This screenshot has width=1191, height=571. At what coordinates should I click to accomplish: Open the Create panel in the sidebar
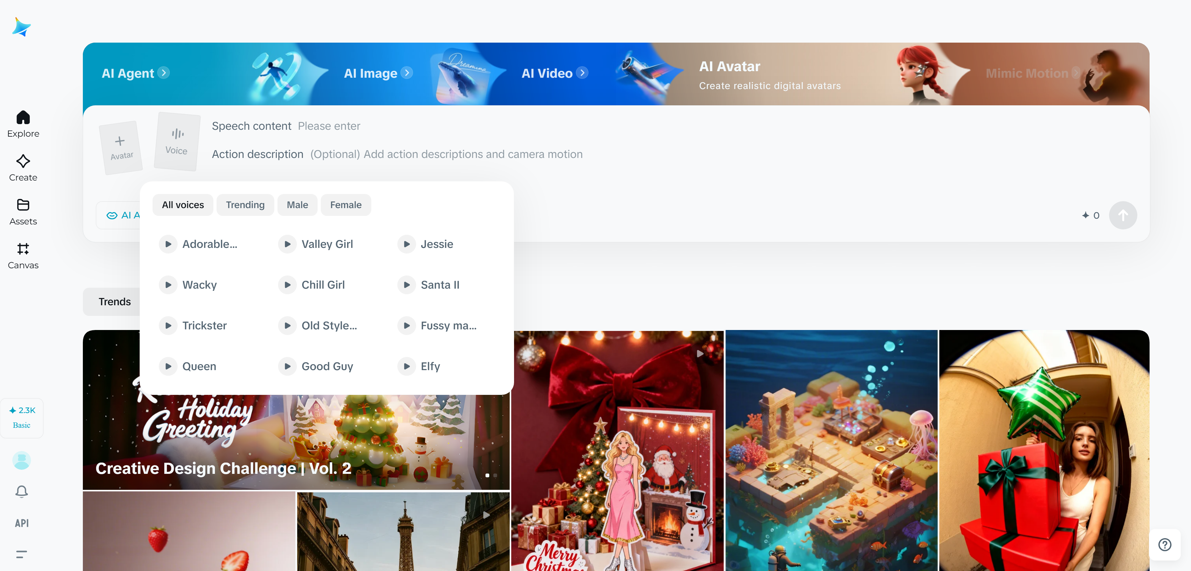coord(23,167)
